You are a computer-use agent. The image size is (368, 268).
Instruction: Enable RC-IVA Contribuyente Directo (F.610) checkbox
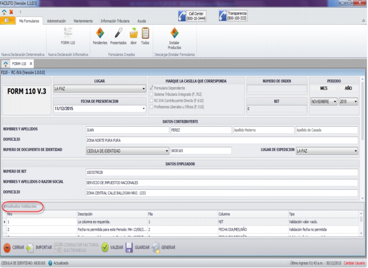point(152,100)
